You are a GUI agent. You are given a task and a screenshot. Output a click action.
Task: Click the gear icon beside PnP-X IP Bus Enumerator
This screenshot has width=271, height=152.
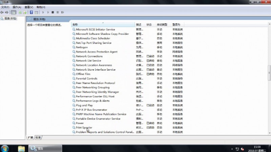[74, 110]
